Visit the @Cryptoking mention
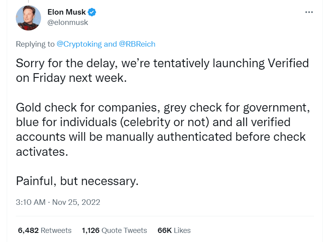333x242 pixels. [x=79, y=44]
